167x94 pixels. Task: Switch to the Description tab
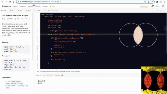click(4, 11)
